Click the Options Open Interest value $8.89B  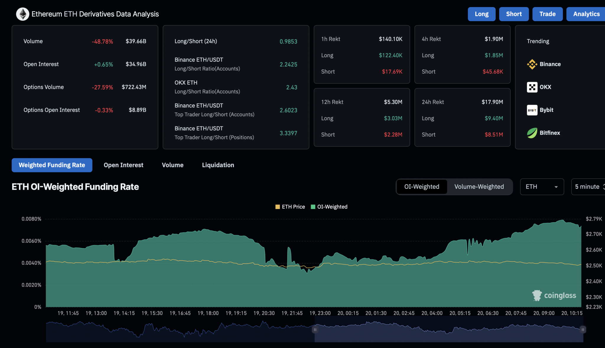(x=137, y=110)
